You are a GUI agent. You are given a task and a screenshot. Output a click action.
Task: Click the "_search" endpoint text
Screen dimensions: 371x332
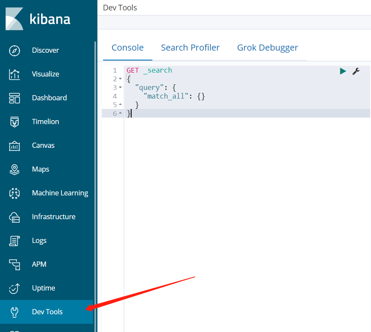[x=158, y=70]
